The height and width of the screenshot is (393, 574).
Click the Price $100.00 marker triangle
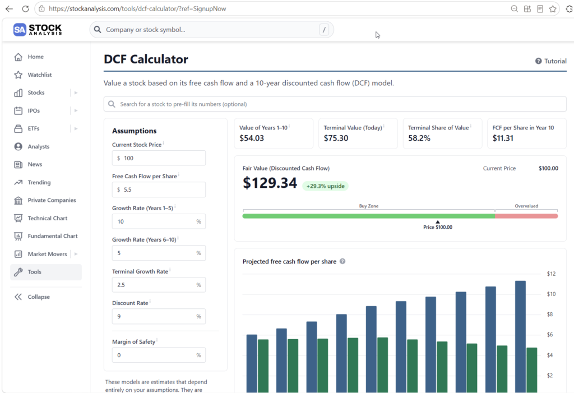pos(437,222)
